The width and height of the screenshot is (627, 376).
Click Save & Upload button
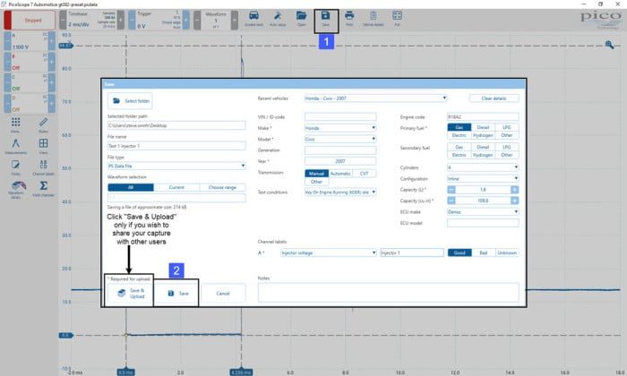click(130, 294)
